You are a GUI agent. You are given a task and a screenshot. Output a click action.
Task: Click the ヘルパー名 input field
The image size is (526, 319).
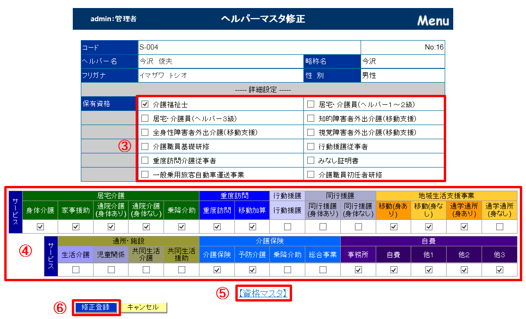[x=220, y=61]
